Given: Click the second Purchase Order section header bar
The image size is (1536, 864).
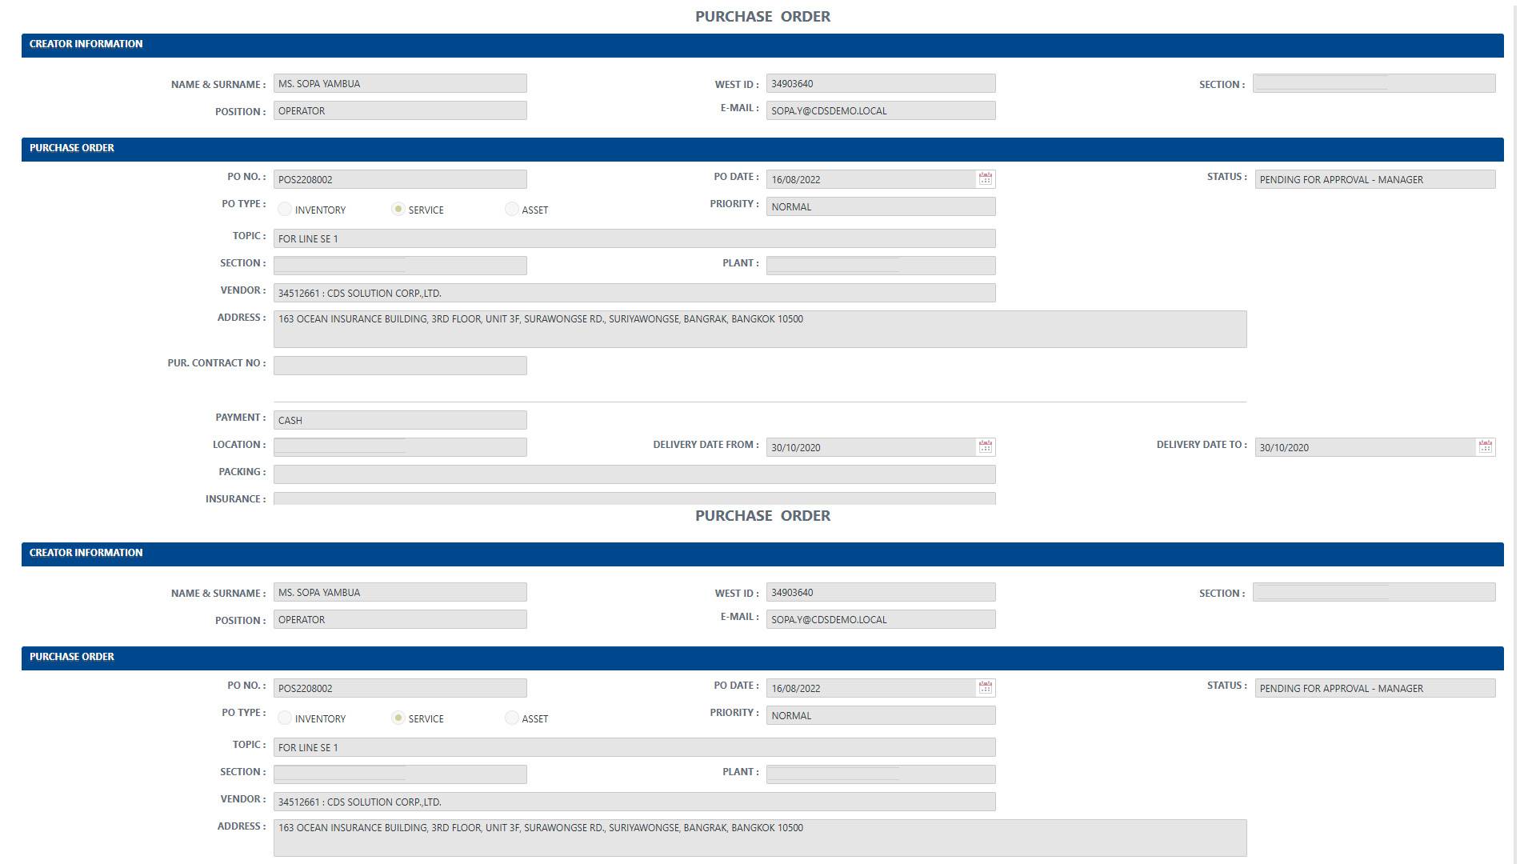Looking at the screenshot, I should pyautogui.click(x=762, y=658).
